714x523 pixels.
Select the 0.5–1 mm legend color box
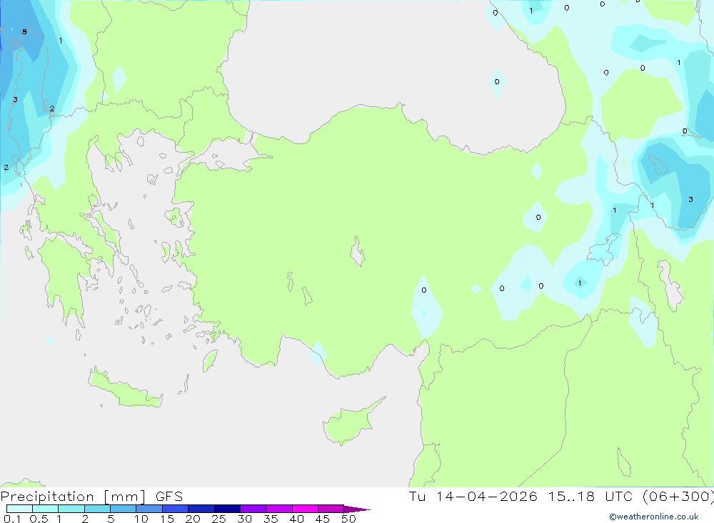[45, 509]
